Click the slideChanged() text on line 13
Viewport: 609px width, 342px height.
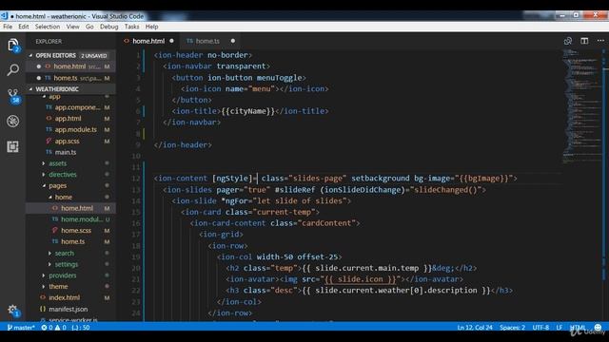[446, 190]
